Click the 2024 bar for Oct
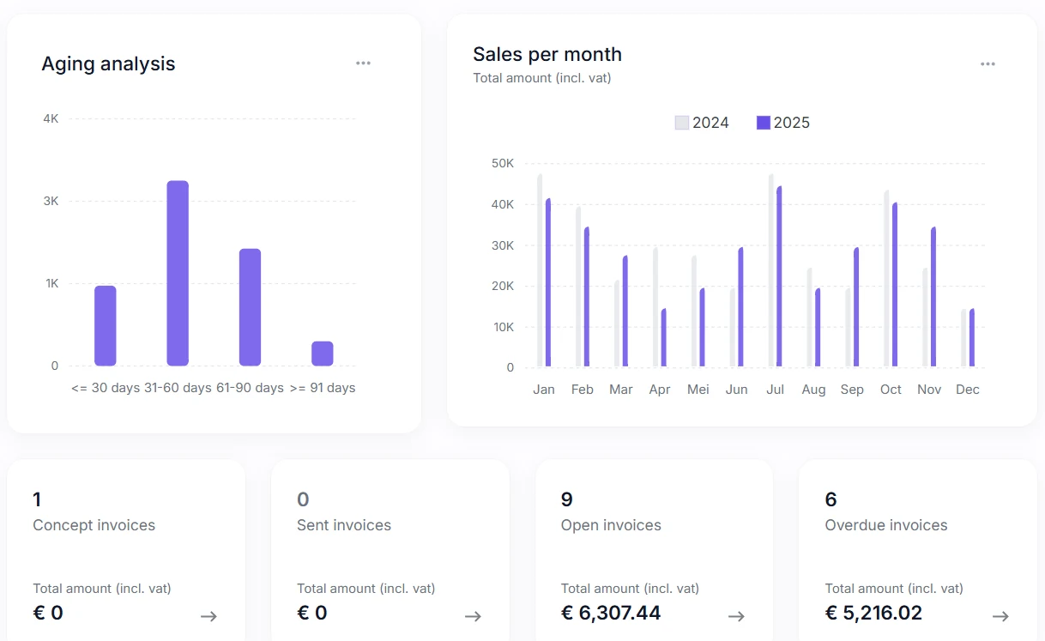The height and width of the screenshot is (641, 1045). (x=887, y=280)
